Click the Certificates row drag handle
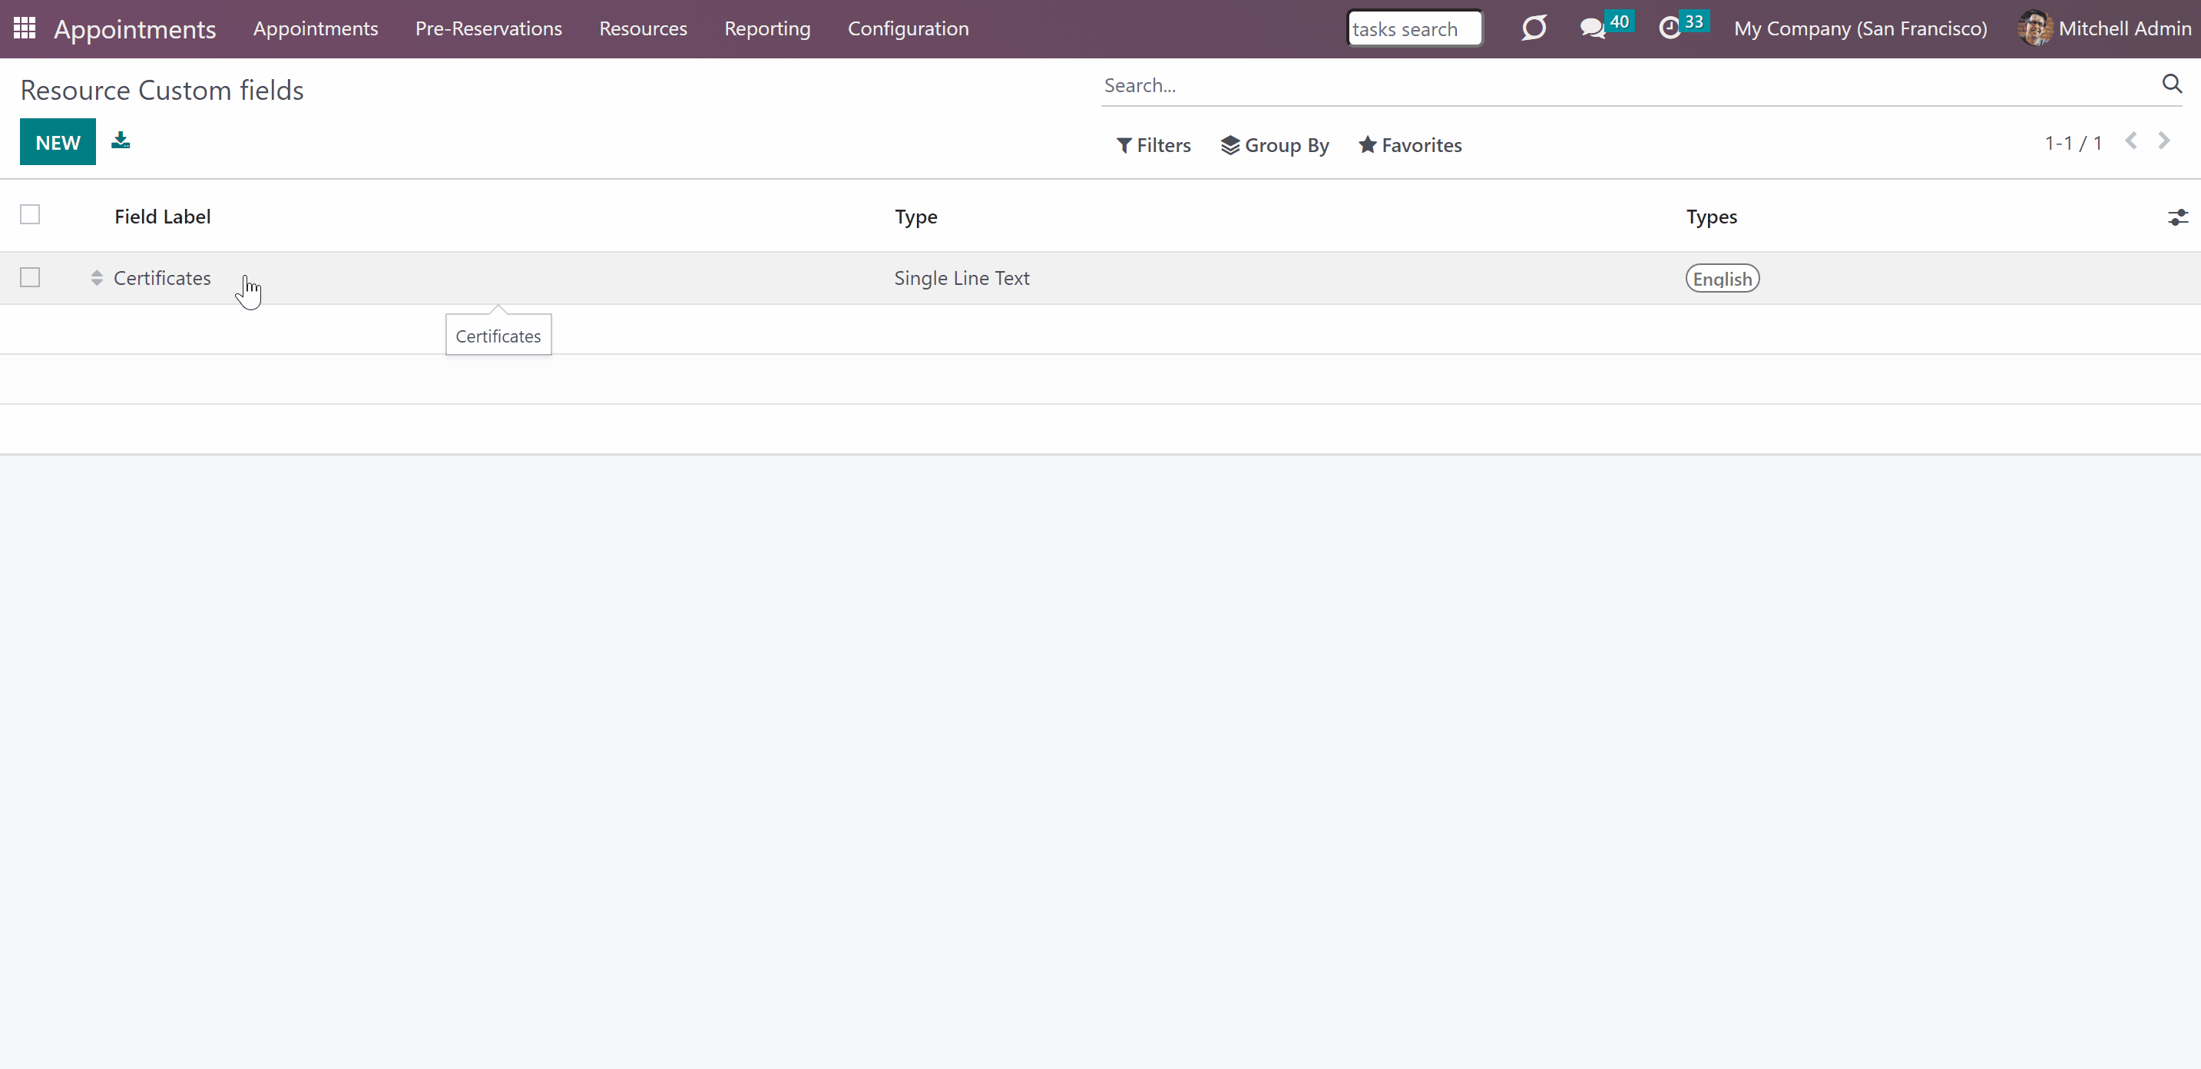 tap(97, 278)
